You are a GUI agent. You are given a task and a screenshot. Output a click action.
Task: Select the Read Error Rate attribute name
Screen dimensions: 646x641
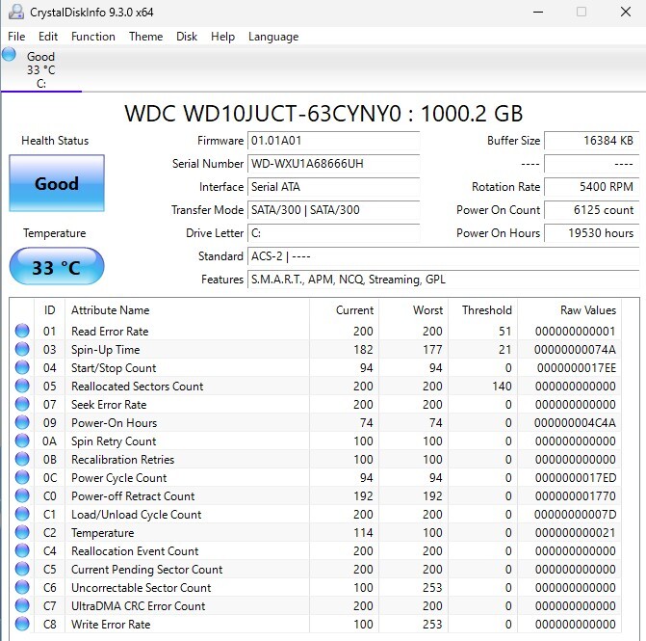coord(110,332)
